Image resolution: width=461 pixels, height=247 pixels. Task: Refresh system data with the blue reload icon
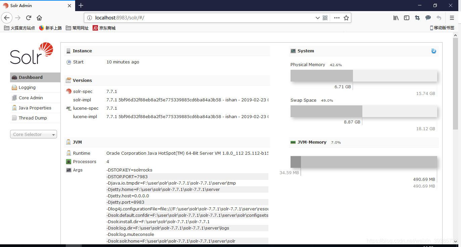click(x=434, y=51)
